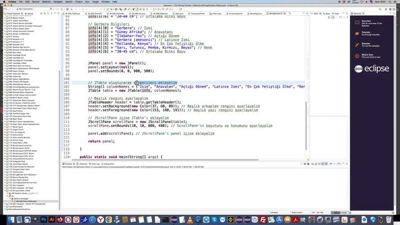Screen dimensions: 400x225
Task: Switch to the Problems tab
Action: pyautogui.click(x=82, y=164)
